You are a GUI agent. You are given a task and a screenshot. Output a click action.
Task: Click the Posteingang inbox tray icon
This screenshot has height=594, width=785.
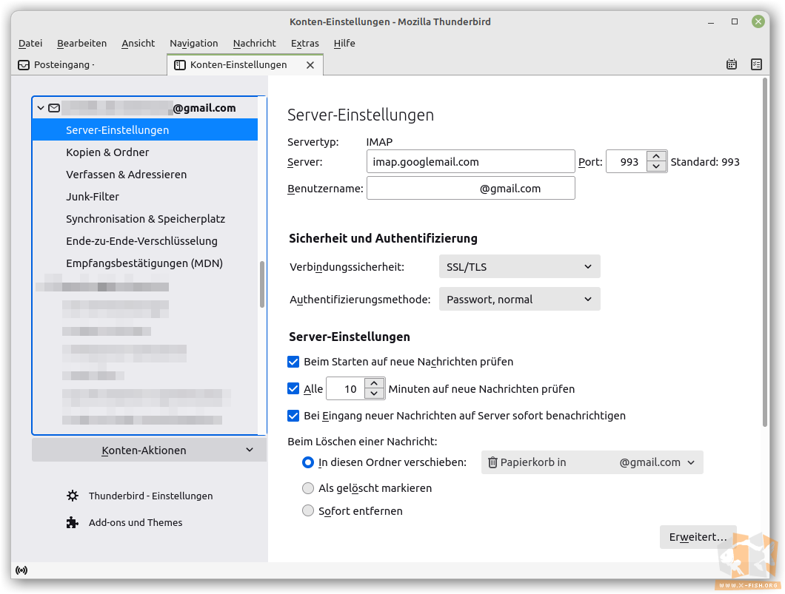tap(24, 65)
